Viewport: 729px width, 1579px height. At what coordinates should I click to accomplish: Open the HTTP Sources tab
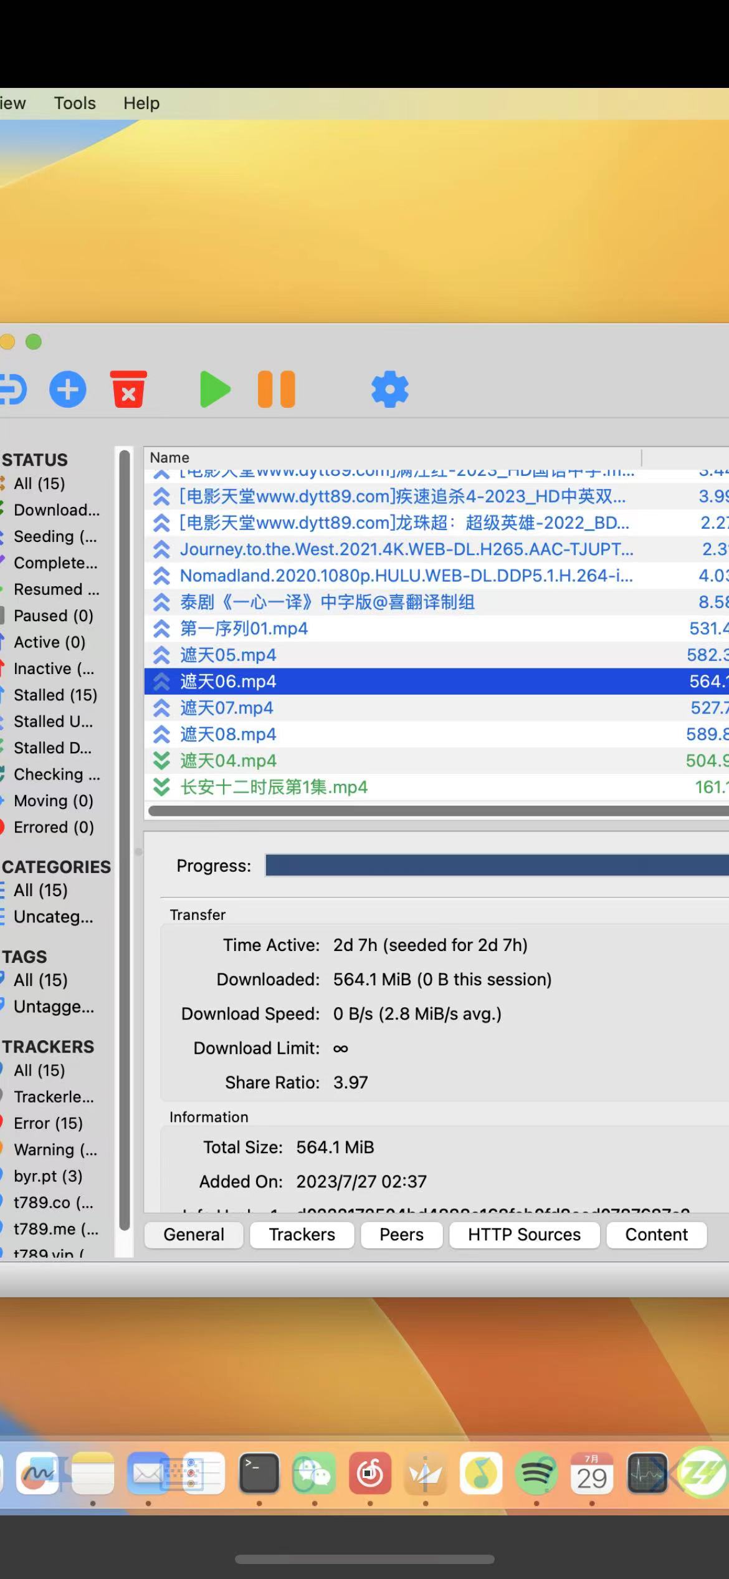click(524, 1234)
